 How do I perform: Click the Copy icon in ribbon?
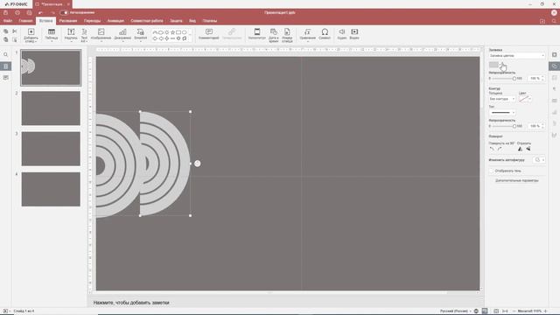[6, 31]
